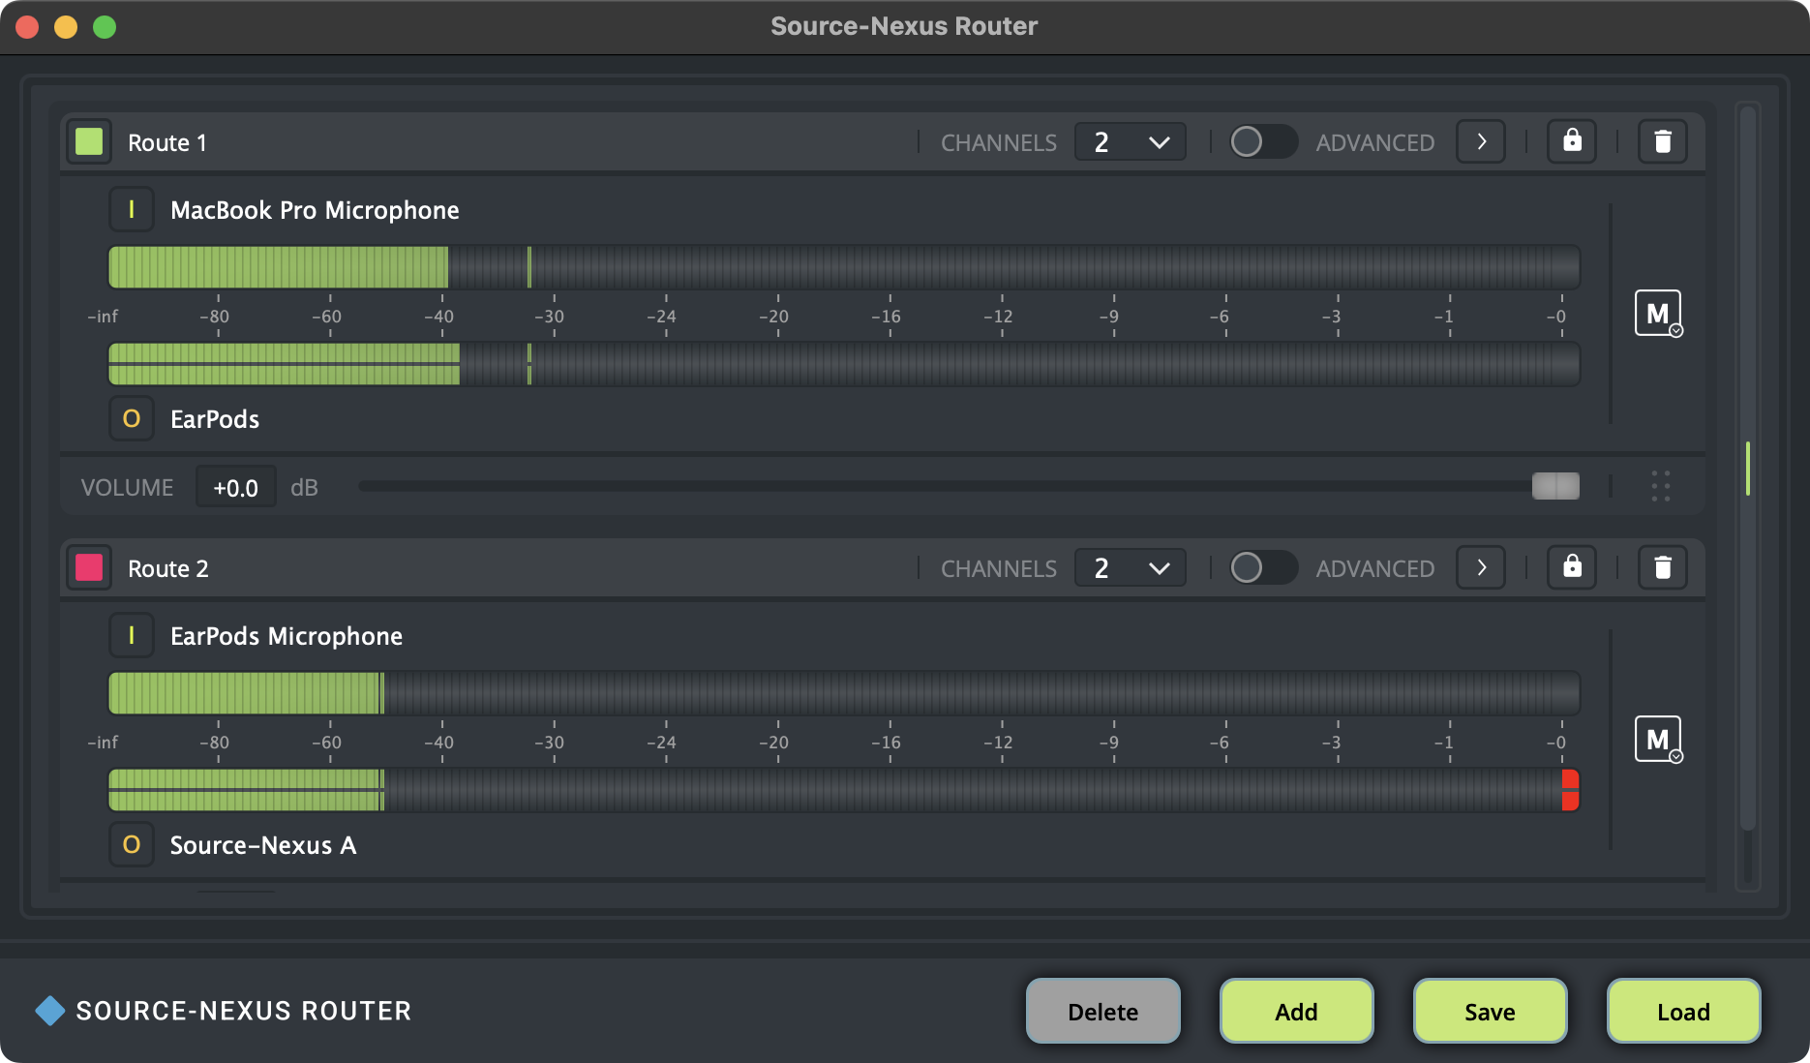
Task: Click the Route 1 drag handle dots
Action: point(1661,486)
